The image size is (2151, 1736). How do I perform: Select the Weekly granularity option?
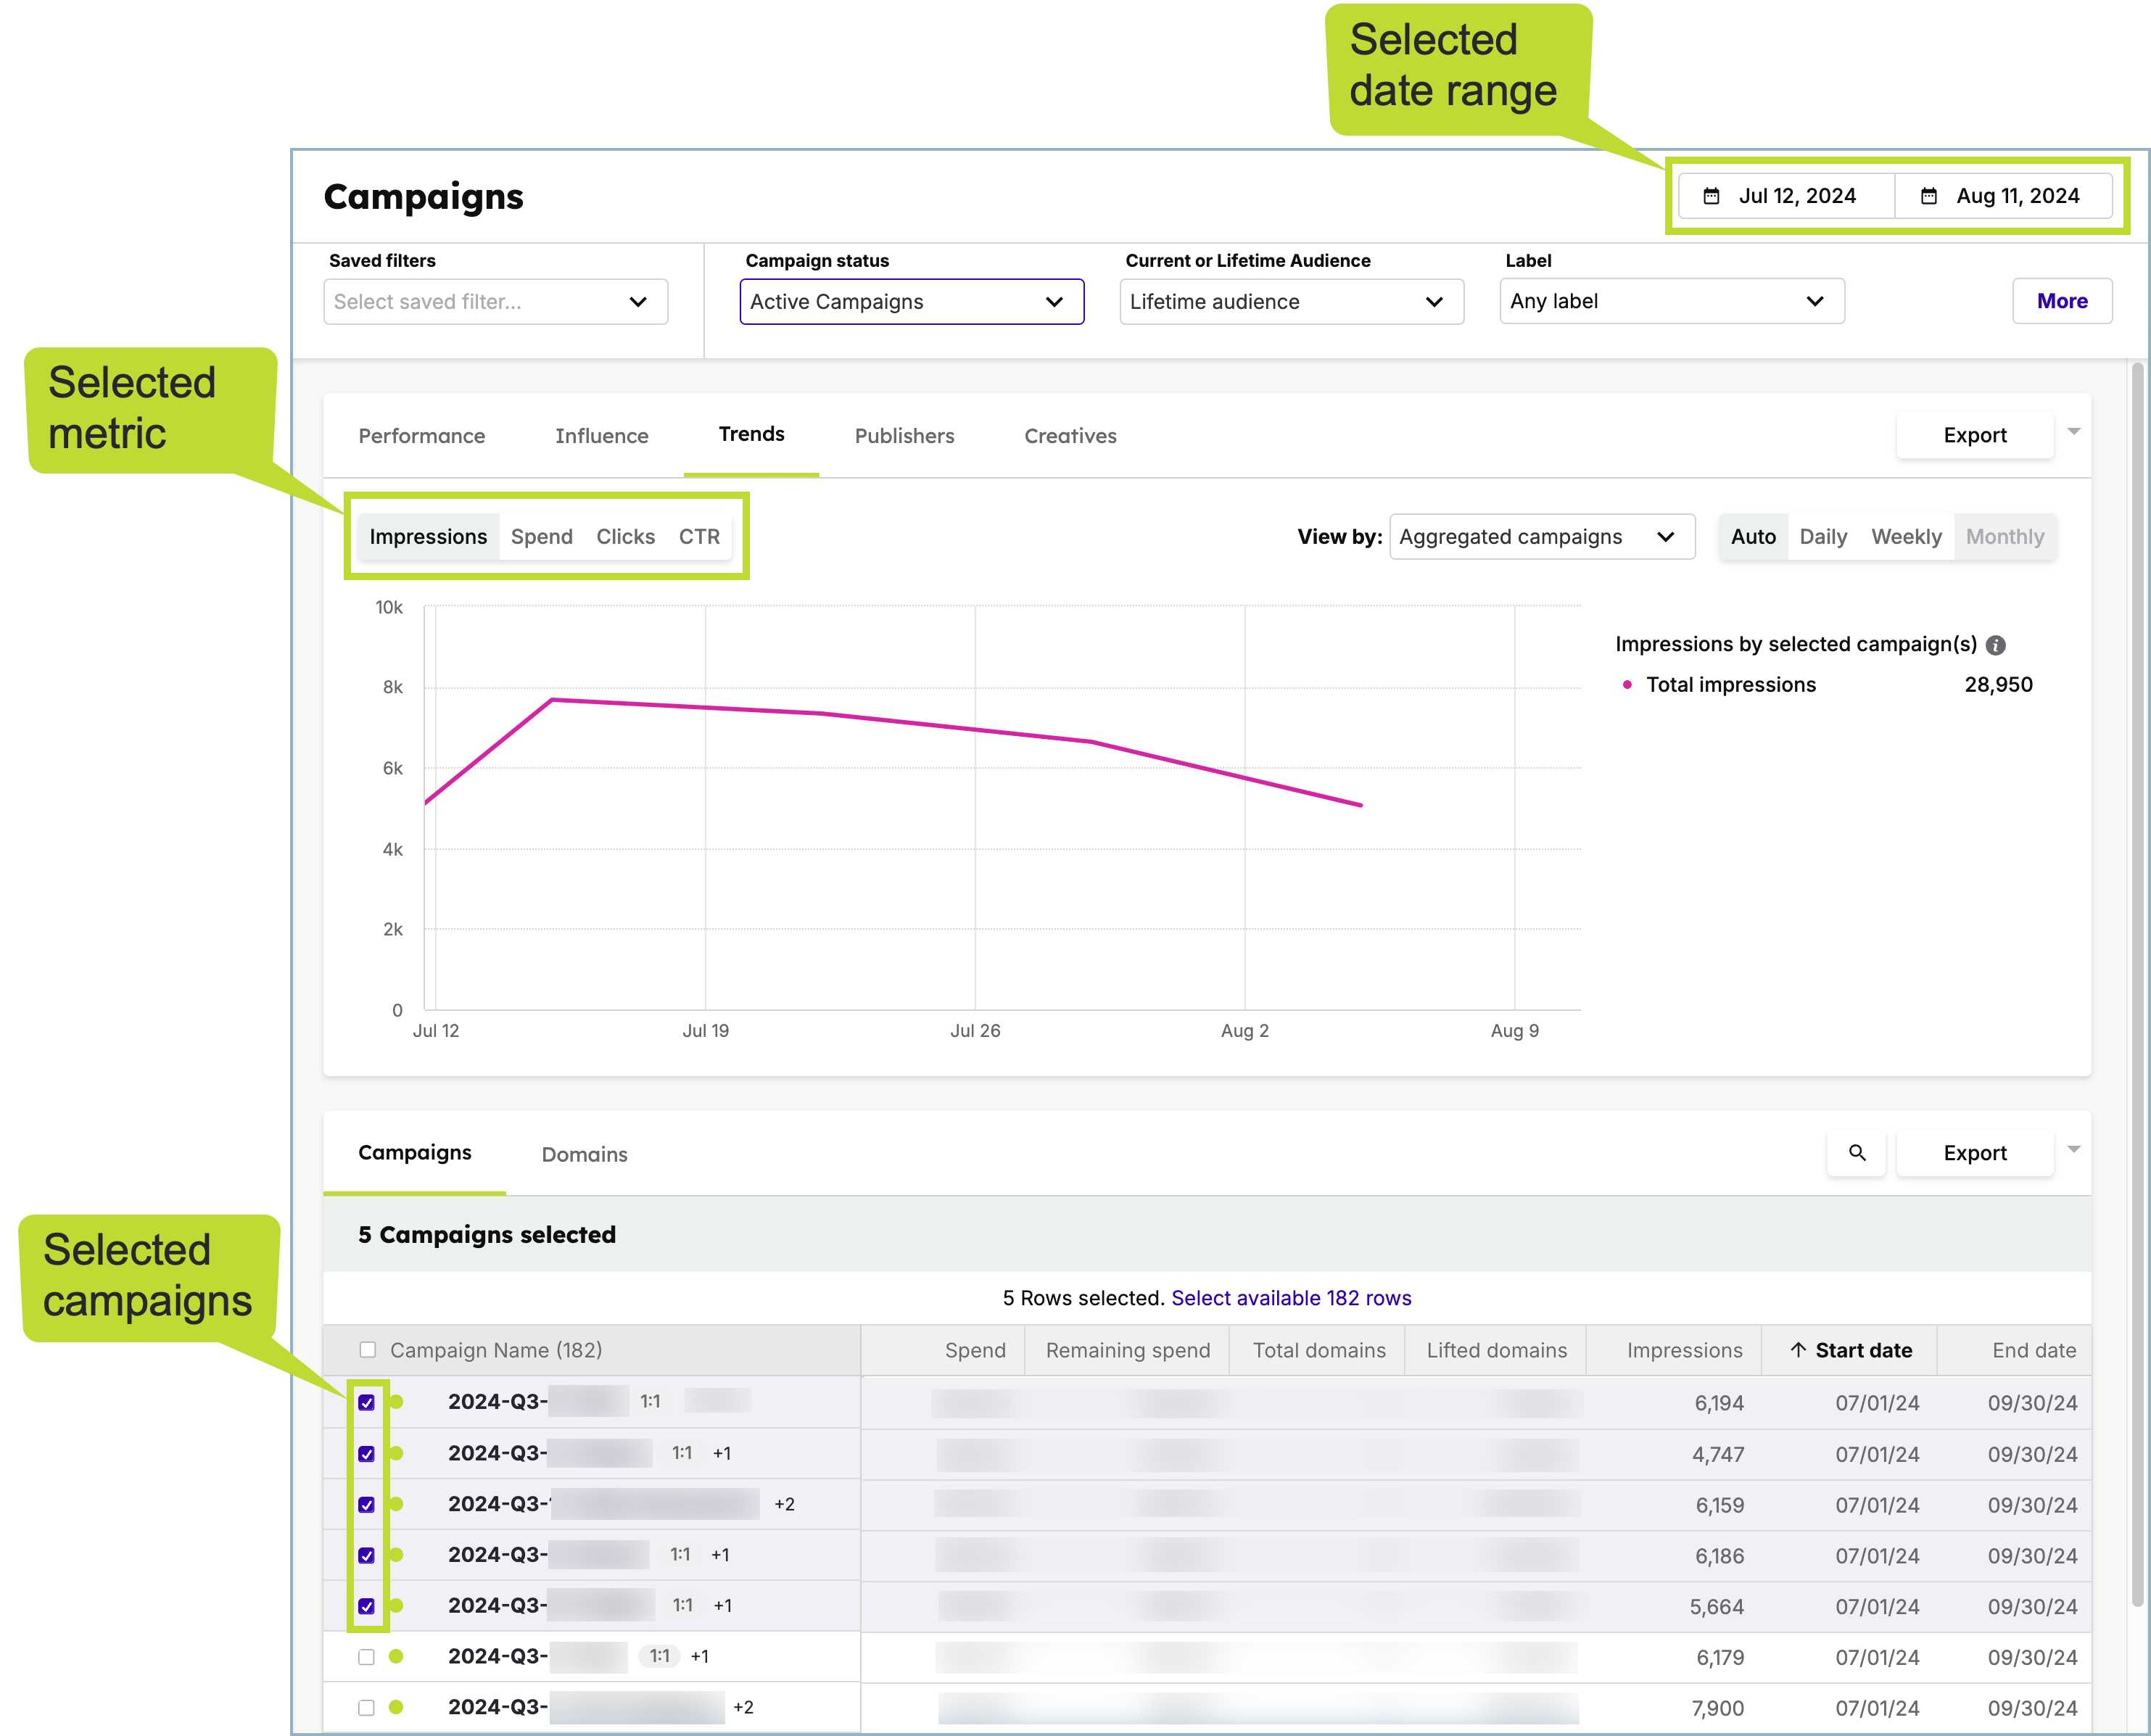coord(1905,537)
